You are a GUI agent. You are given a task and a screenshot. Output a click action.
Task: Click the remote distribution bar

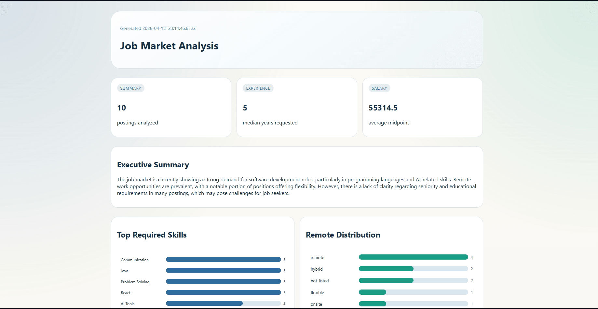coord(413,257)
